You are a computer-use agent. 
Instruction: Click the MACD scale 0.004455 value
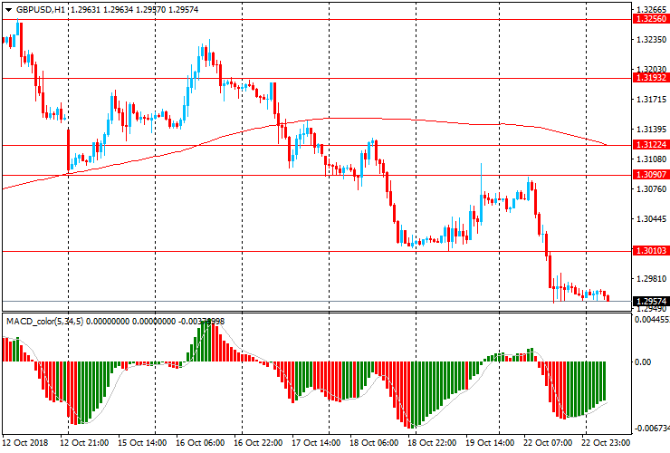click(x=652, y=320)
